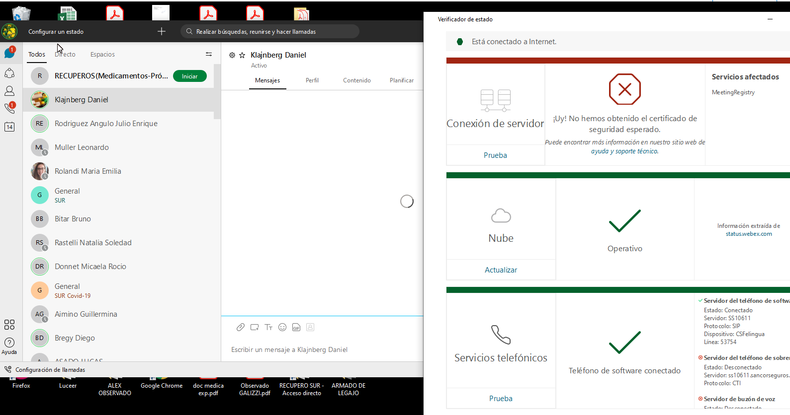Open ayuda y soporte técnico link

pos(624,151)
